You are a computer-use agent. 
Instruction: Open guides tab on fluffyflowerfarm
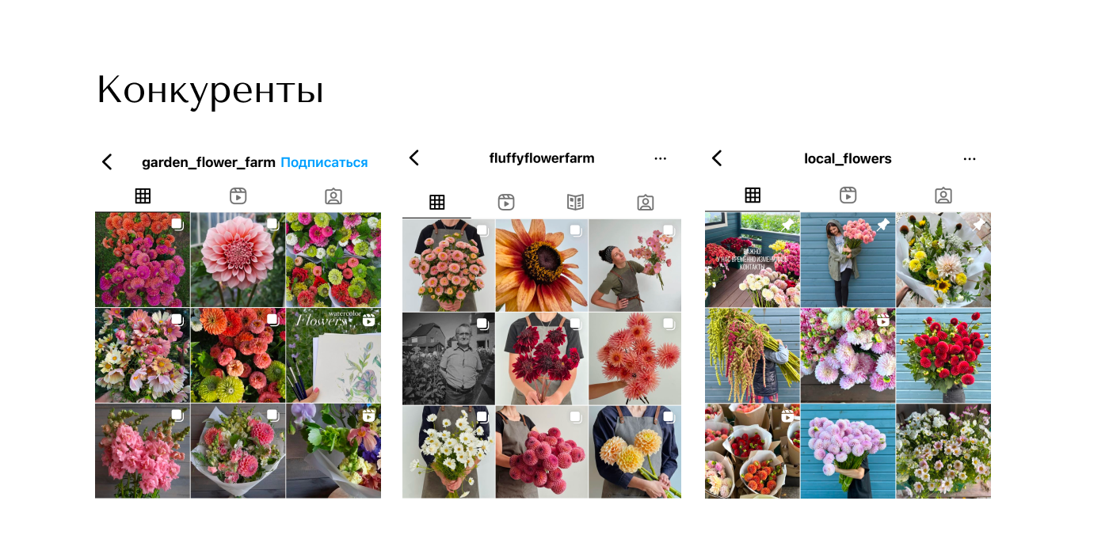tap(576, 202)
